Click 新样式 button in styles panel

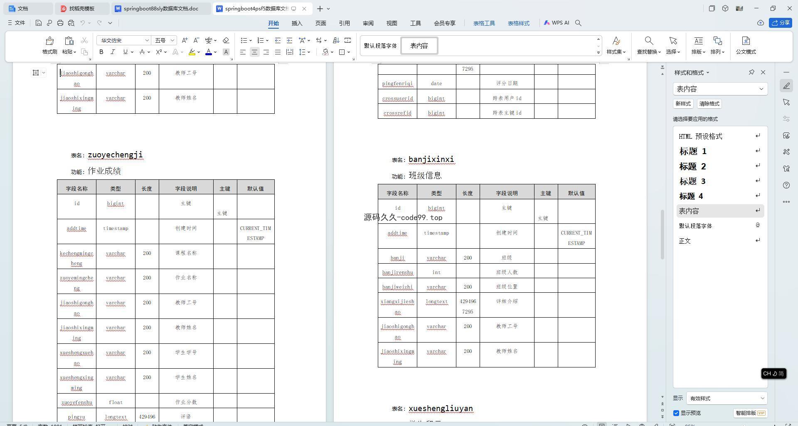(x=683, y=104)
